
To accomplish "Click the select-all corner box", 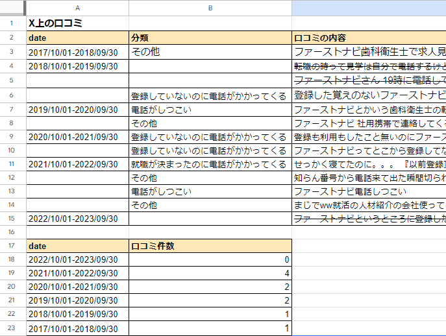I will [x=13, y=8].
